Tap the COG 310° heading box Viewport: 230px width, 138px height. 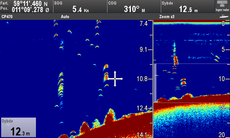point(134,6)
